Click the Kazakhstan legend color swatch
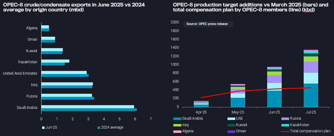Screen dimensions: 334x136 (285, 125)
